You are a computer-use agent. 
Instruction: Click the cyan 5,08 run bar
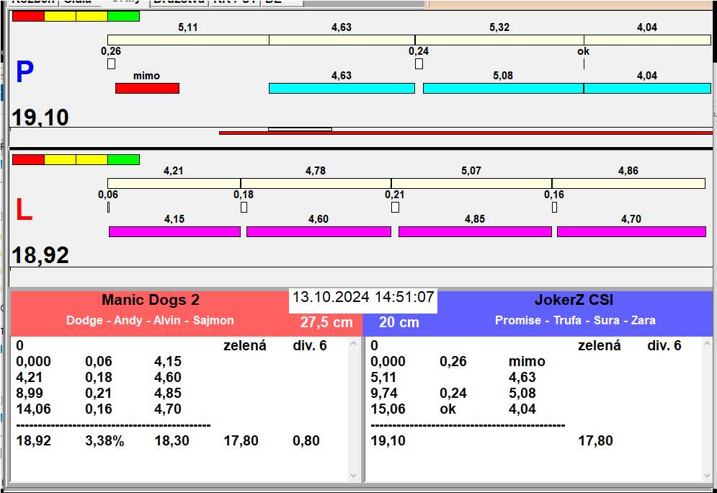(502, 88)
